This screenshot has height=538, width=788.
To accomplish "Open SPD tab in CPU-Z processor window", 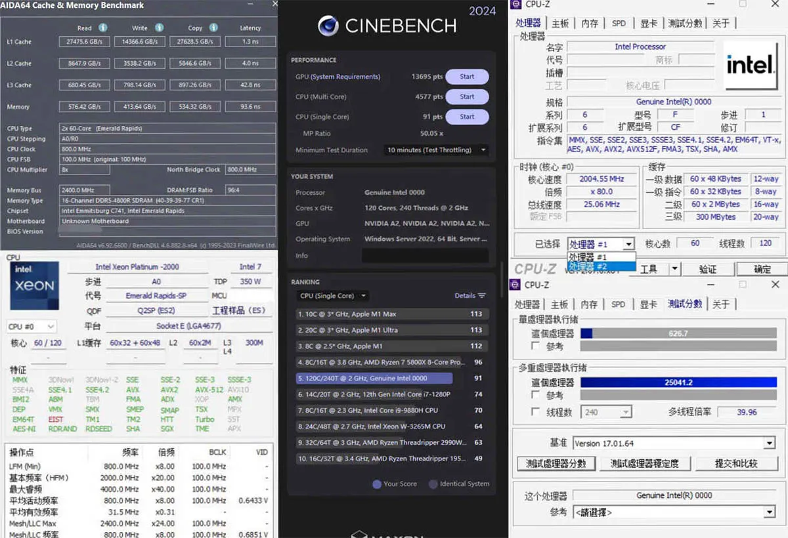I will tap(619, 24).
